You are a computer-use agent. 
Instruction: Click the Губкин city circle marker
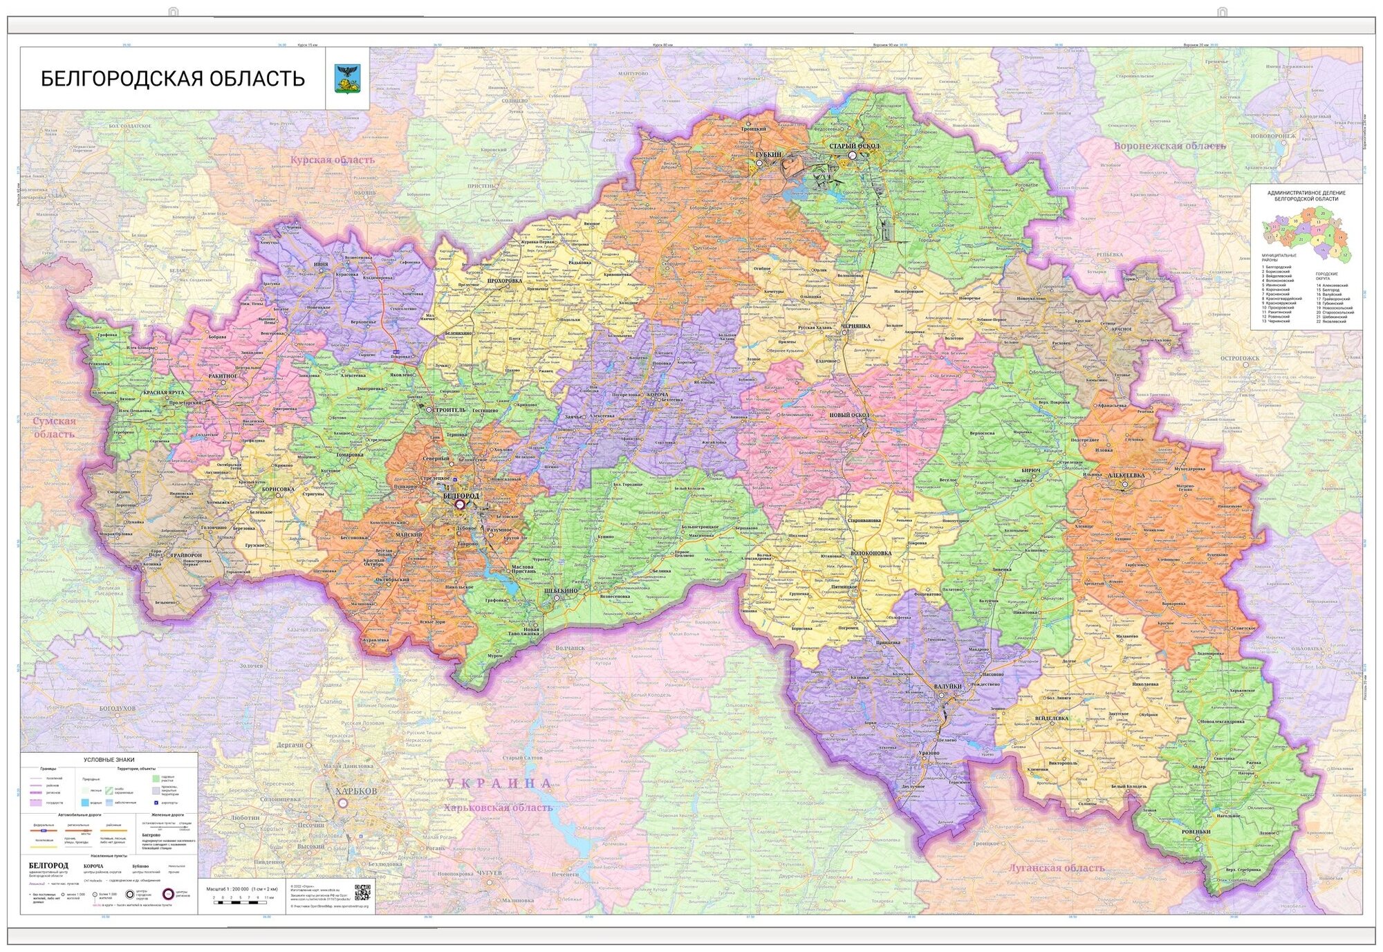click(759, 162)
